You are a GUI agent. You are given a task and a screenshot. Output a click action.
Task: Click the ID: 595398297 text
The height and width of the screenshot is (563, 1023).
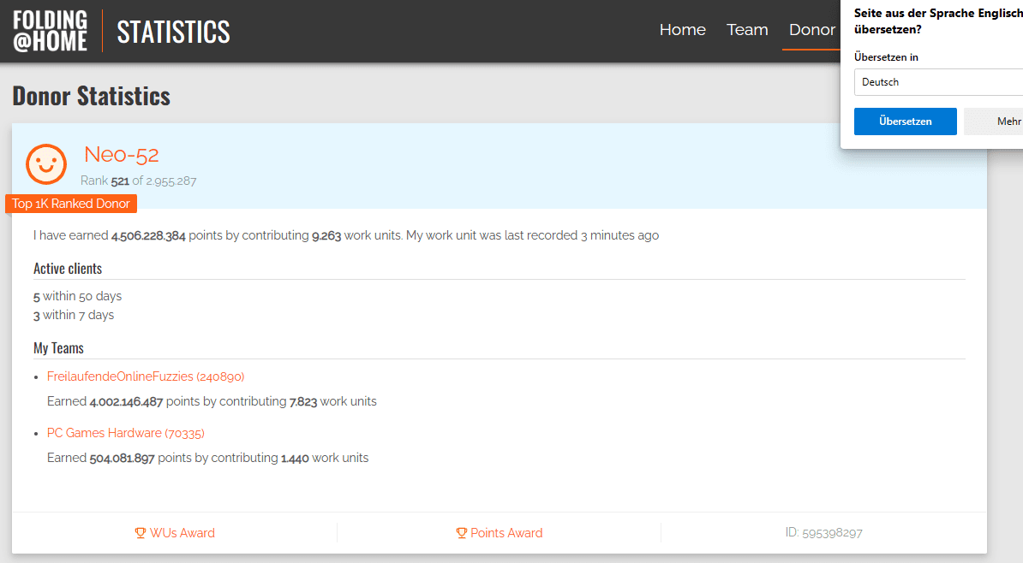point(823,533)
